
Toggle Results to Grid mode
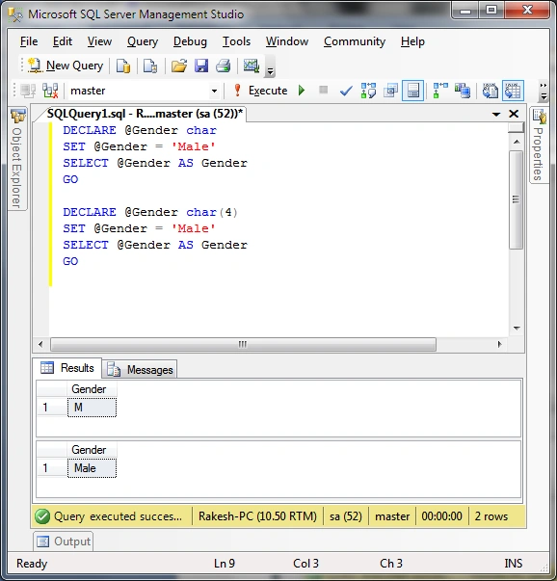point(513,91)
